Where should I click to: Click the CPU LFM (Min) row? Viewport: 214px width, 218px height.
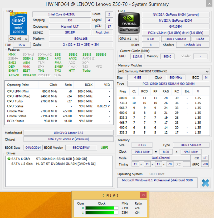(x=59, y=91)
